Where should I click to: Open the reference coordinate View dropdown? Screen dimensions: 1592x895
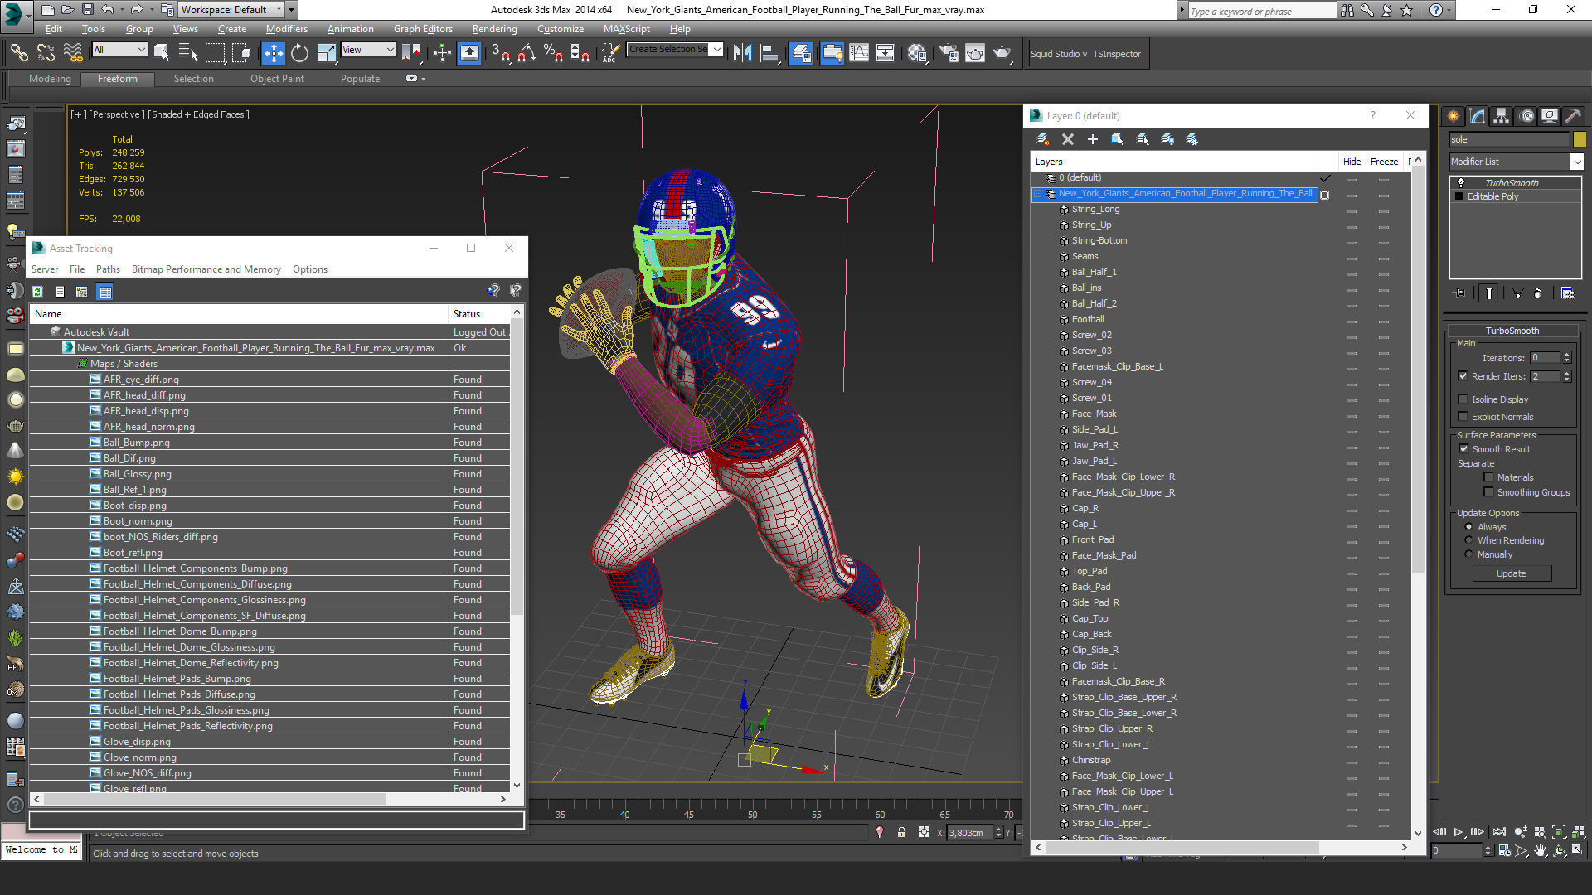coord(368,50)
